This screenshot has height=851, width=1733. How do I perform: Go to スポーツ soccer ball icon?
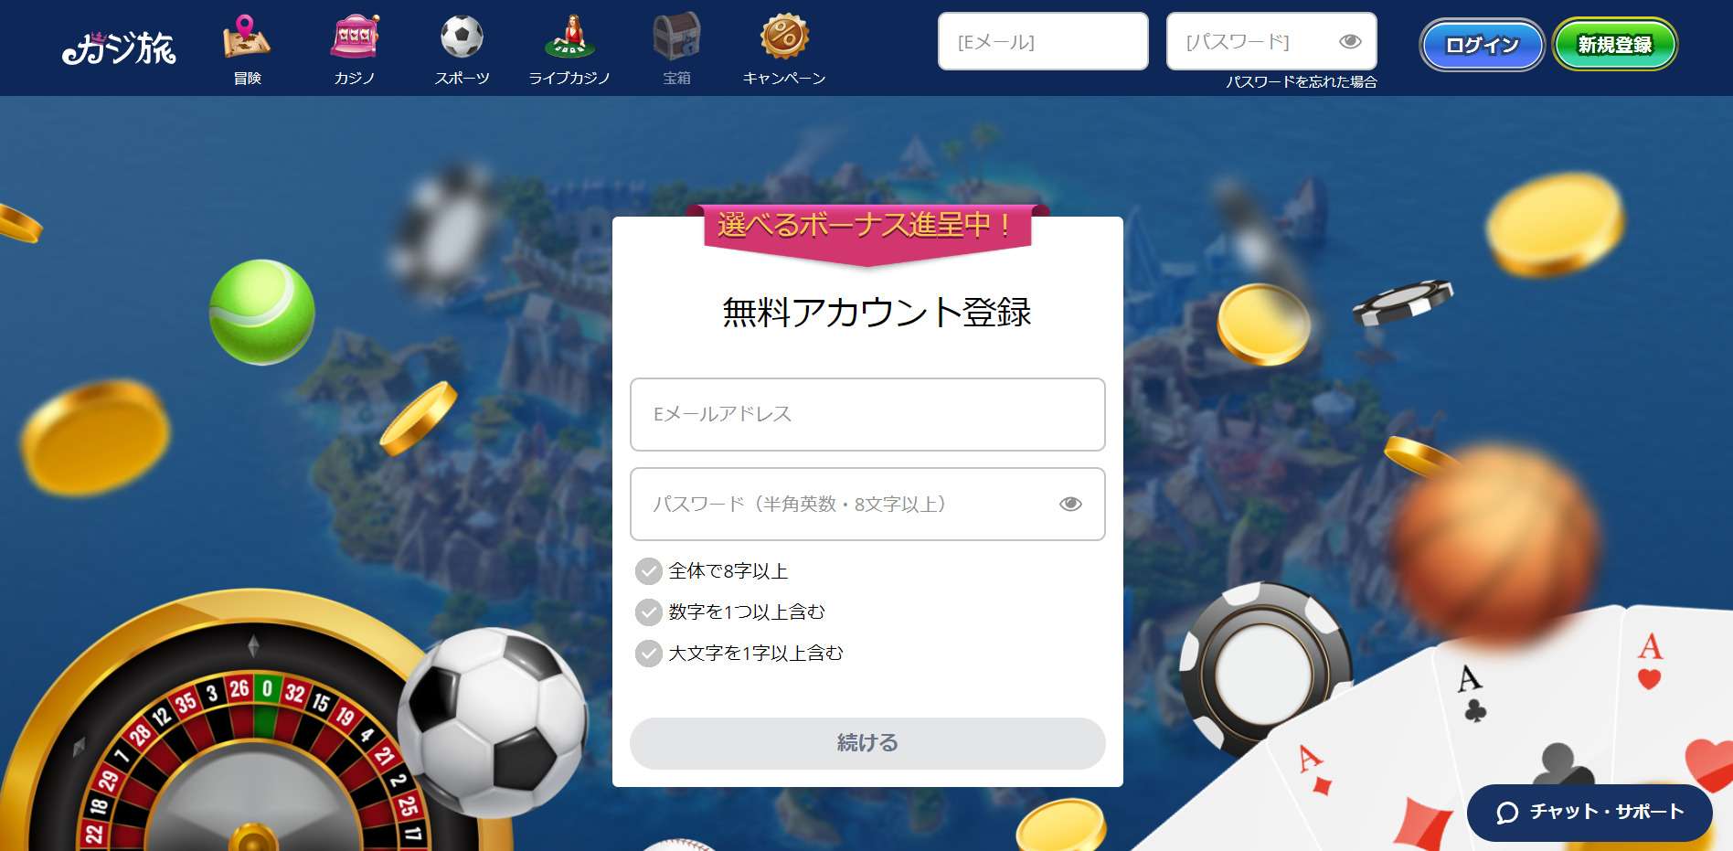(462, 37)
